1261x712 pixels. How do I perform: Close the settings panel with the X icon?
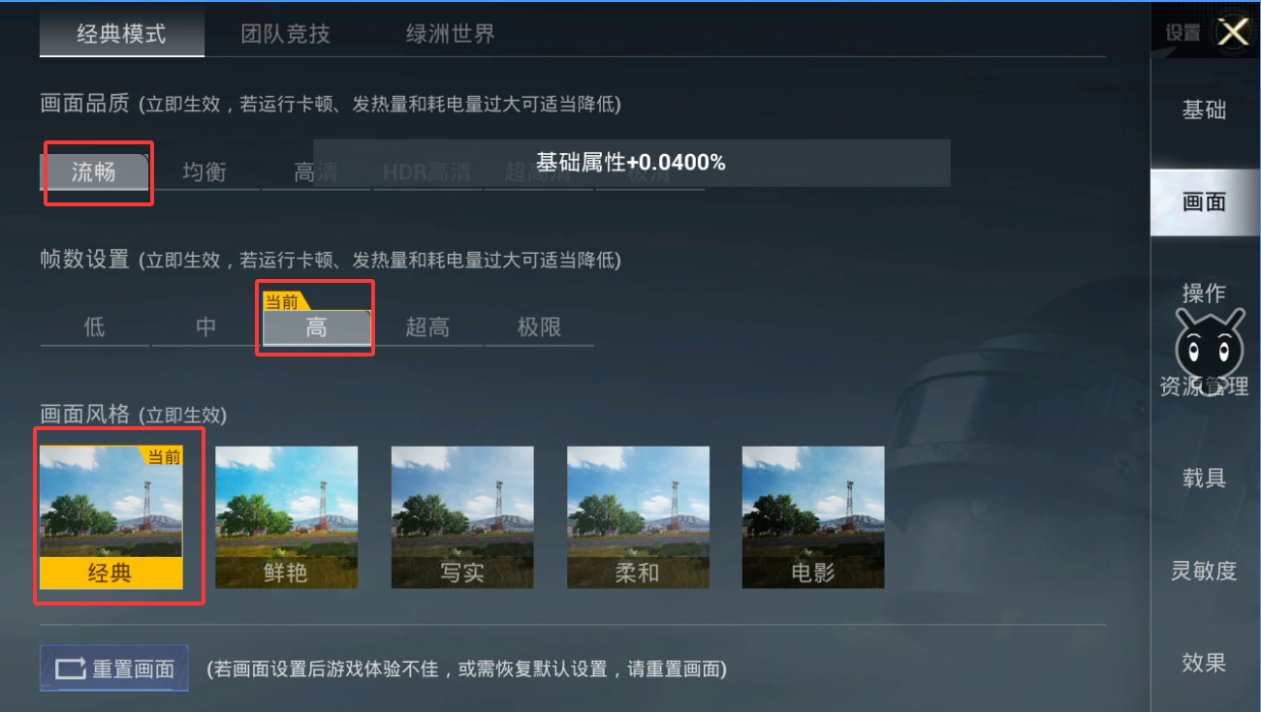pos(1233,32)
